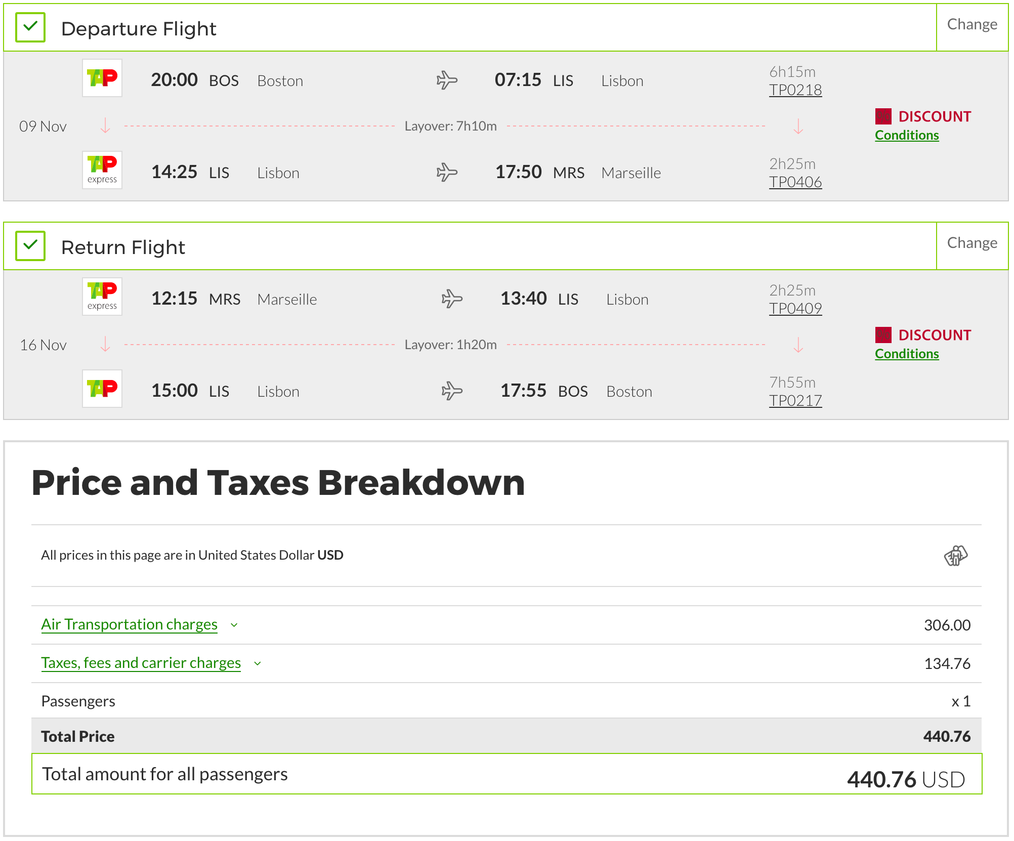Click airplane icon on Marseille to Lisbon row
Image resolution: width=1014 pixels, height=841 pixels.
pyautogui.click(x=452, y=299)
